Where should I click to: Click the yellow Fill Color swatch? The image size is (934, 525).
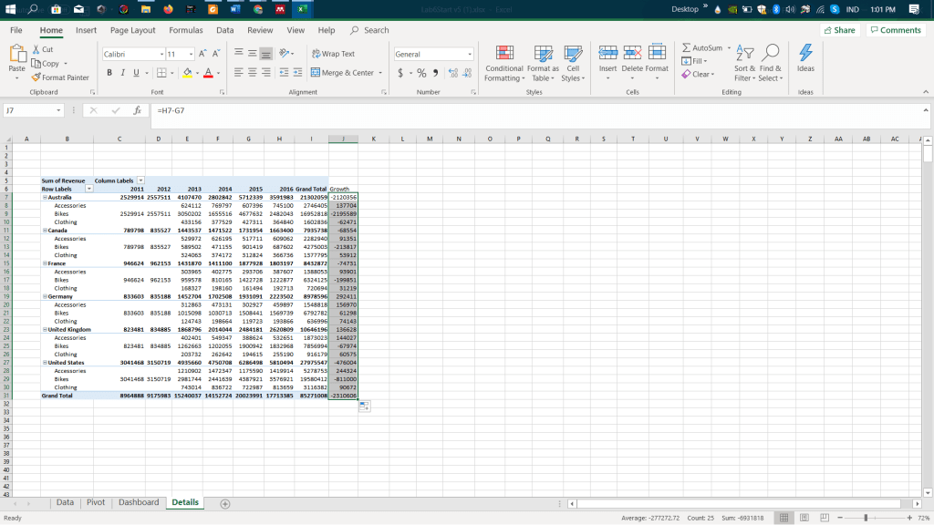(x=187, y=73)
